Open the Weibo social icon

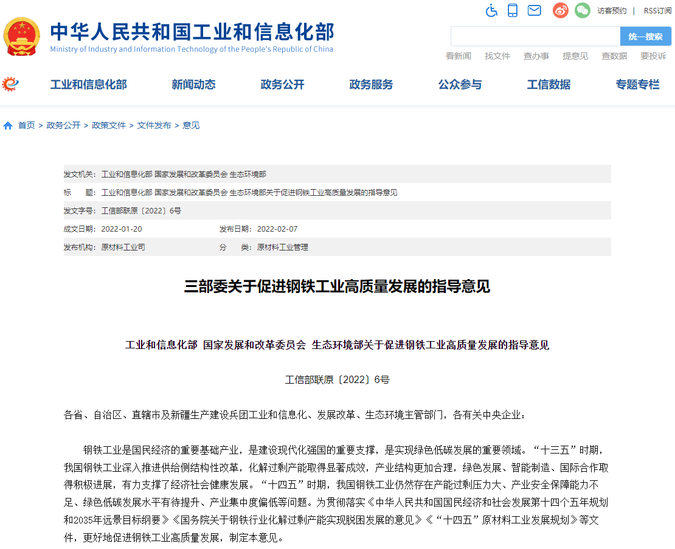pos(560,10)
